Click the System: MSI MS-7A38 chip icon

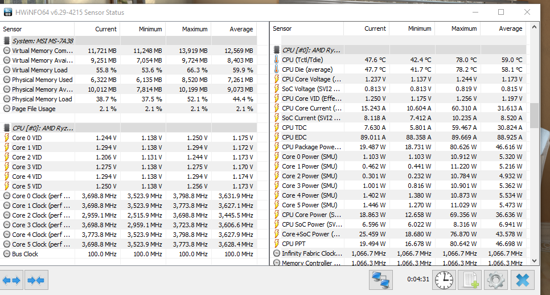(x=6, y=40)
